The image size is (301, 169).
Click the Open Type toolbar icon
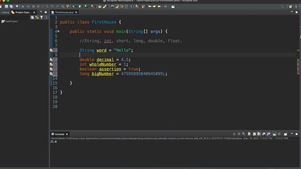pos(100,7)
